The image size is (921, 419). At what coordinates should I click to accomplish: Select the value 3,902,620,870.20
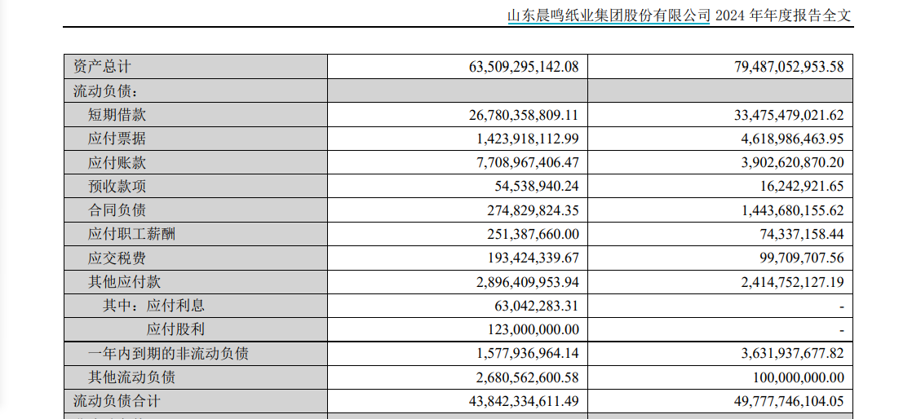tap(792, 162)
